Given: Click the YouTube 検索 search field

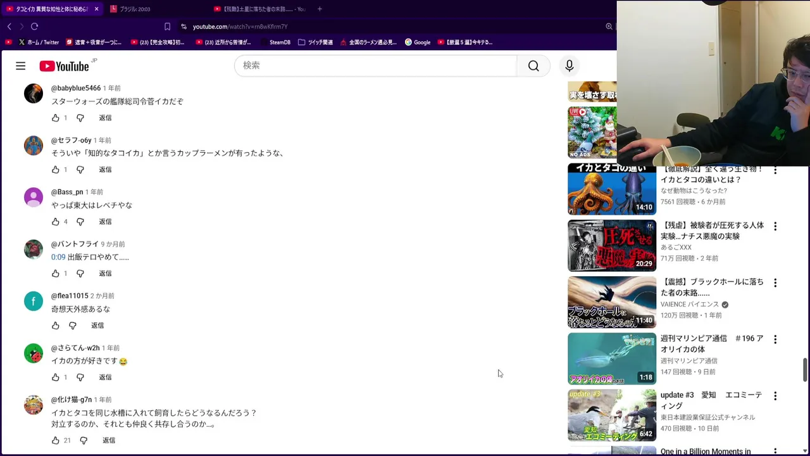Looking at the screenshot, I should [376, 66].
